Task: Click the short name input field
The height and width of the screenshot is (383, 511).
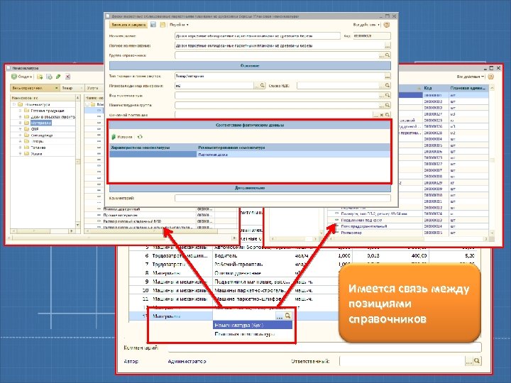Action: (258, 36)
